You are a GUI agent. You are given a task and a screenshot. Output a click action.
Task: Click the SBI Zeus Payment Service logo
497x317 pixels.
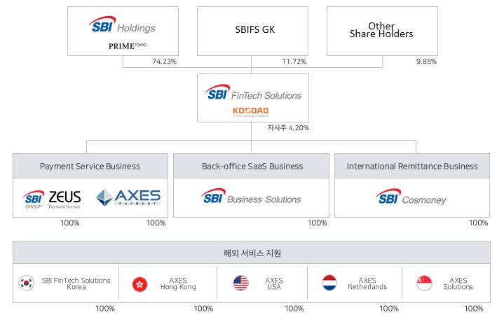[52, 199]
